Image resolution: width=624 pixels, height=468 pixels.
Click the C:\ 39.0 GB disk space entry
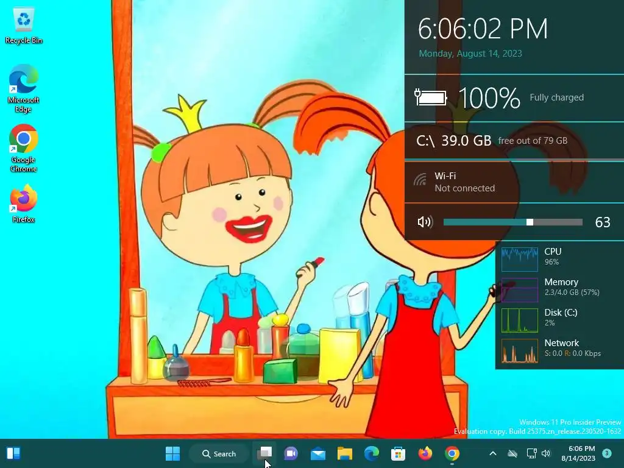click(492, 141)
